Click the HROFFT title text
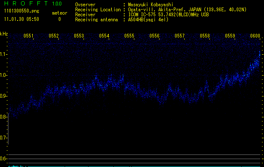The width and height of the screenshot is (264, 167). (x=26, y=4)
